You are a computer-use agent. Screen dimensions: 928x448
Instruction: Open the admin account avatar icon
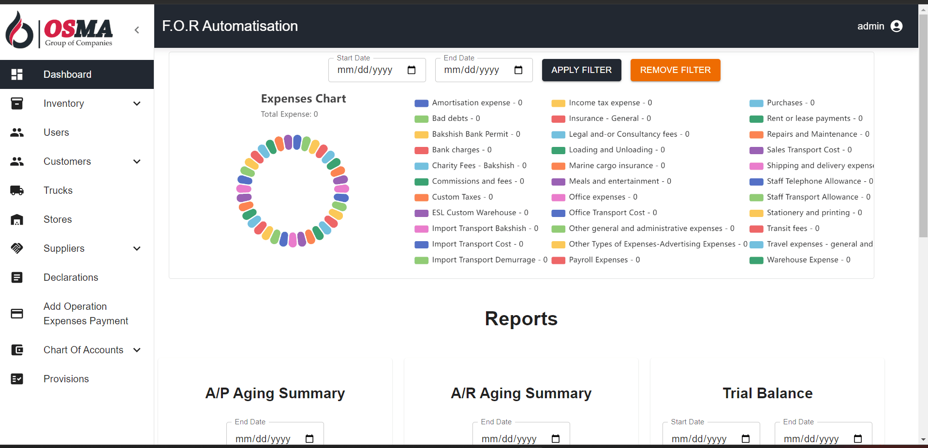pos(897,26)
